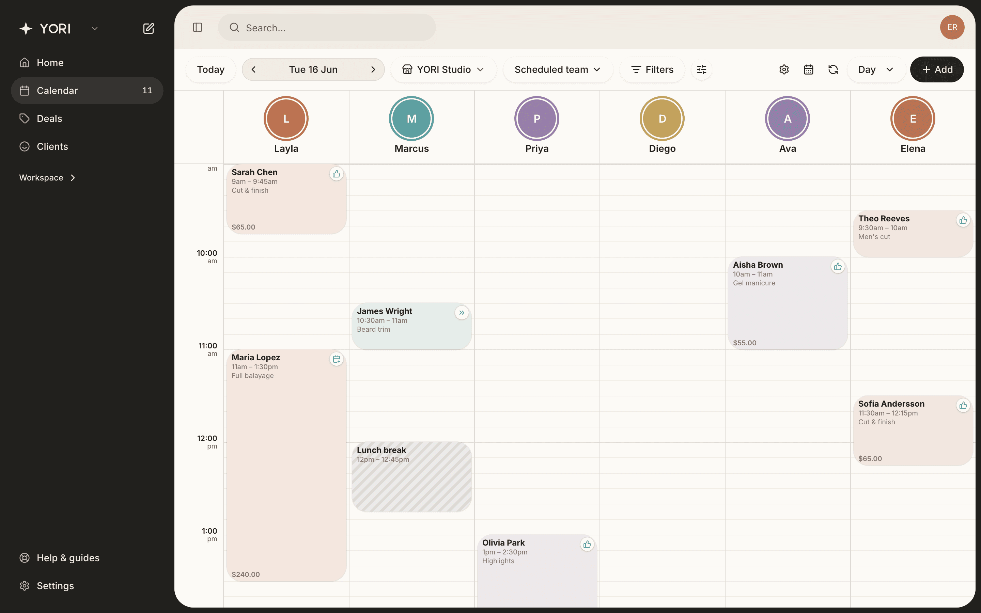Image resolution: width=981 pixels, height=613 pixels.
Task: Go to previous day arrow
Action: pyautogui.click(x=254, y=69)
